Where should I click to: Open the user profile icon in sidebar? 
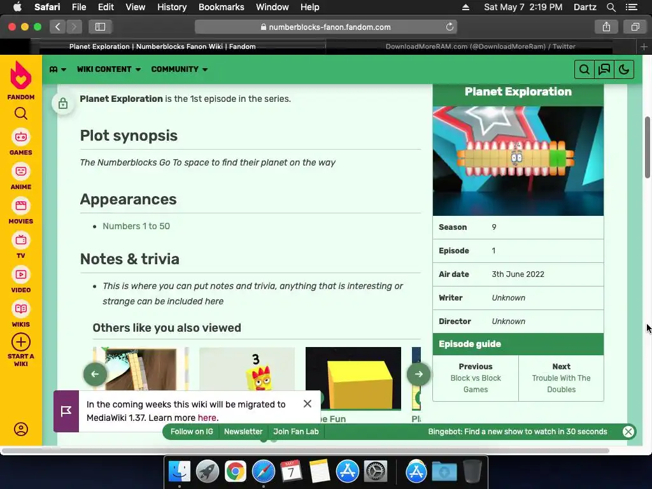click(x=21, y=429)
